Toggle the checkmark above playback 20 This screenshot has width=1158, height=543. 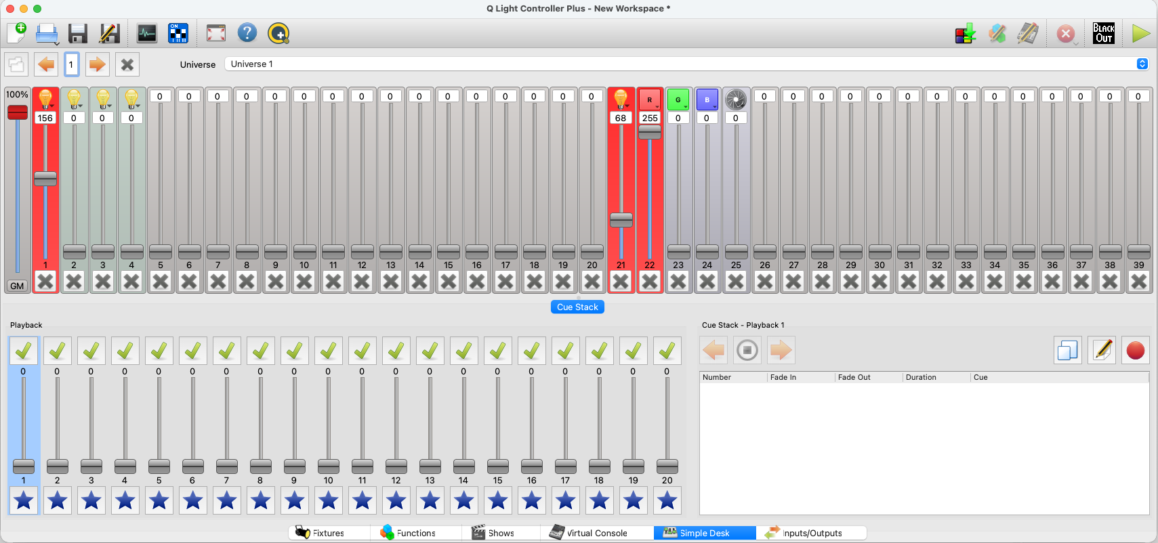pos(667,351)
